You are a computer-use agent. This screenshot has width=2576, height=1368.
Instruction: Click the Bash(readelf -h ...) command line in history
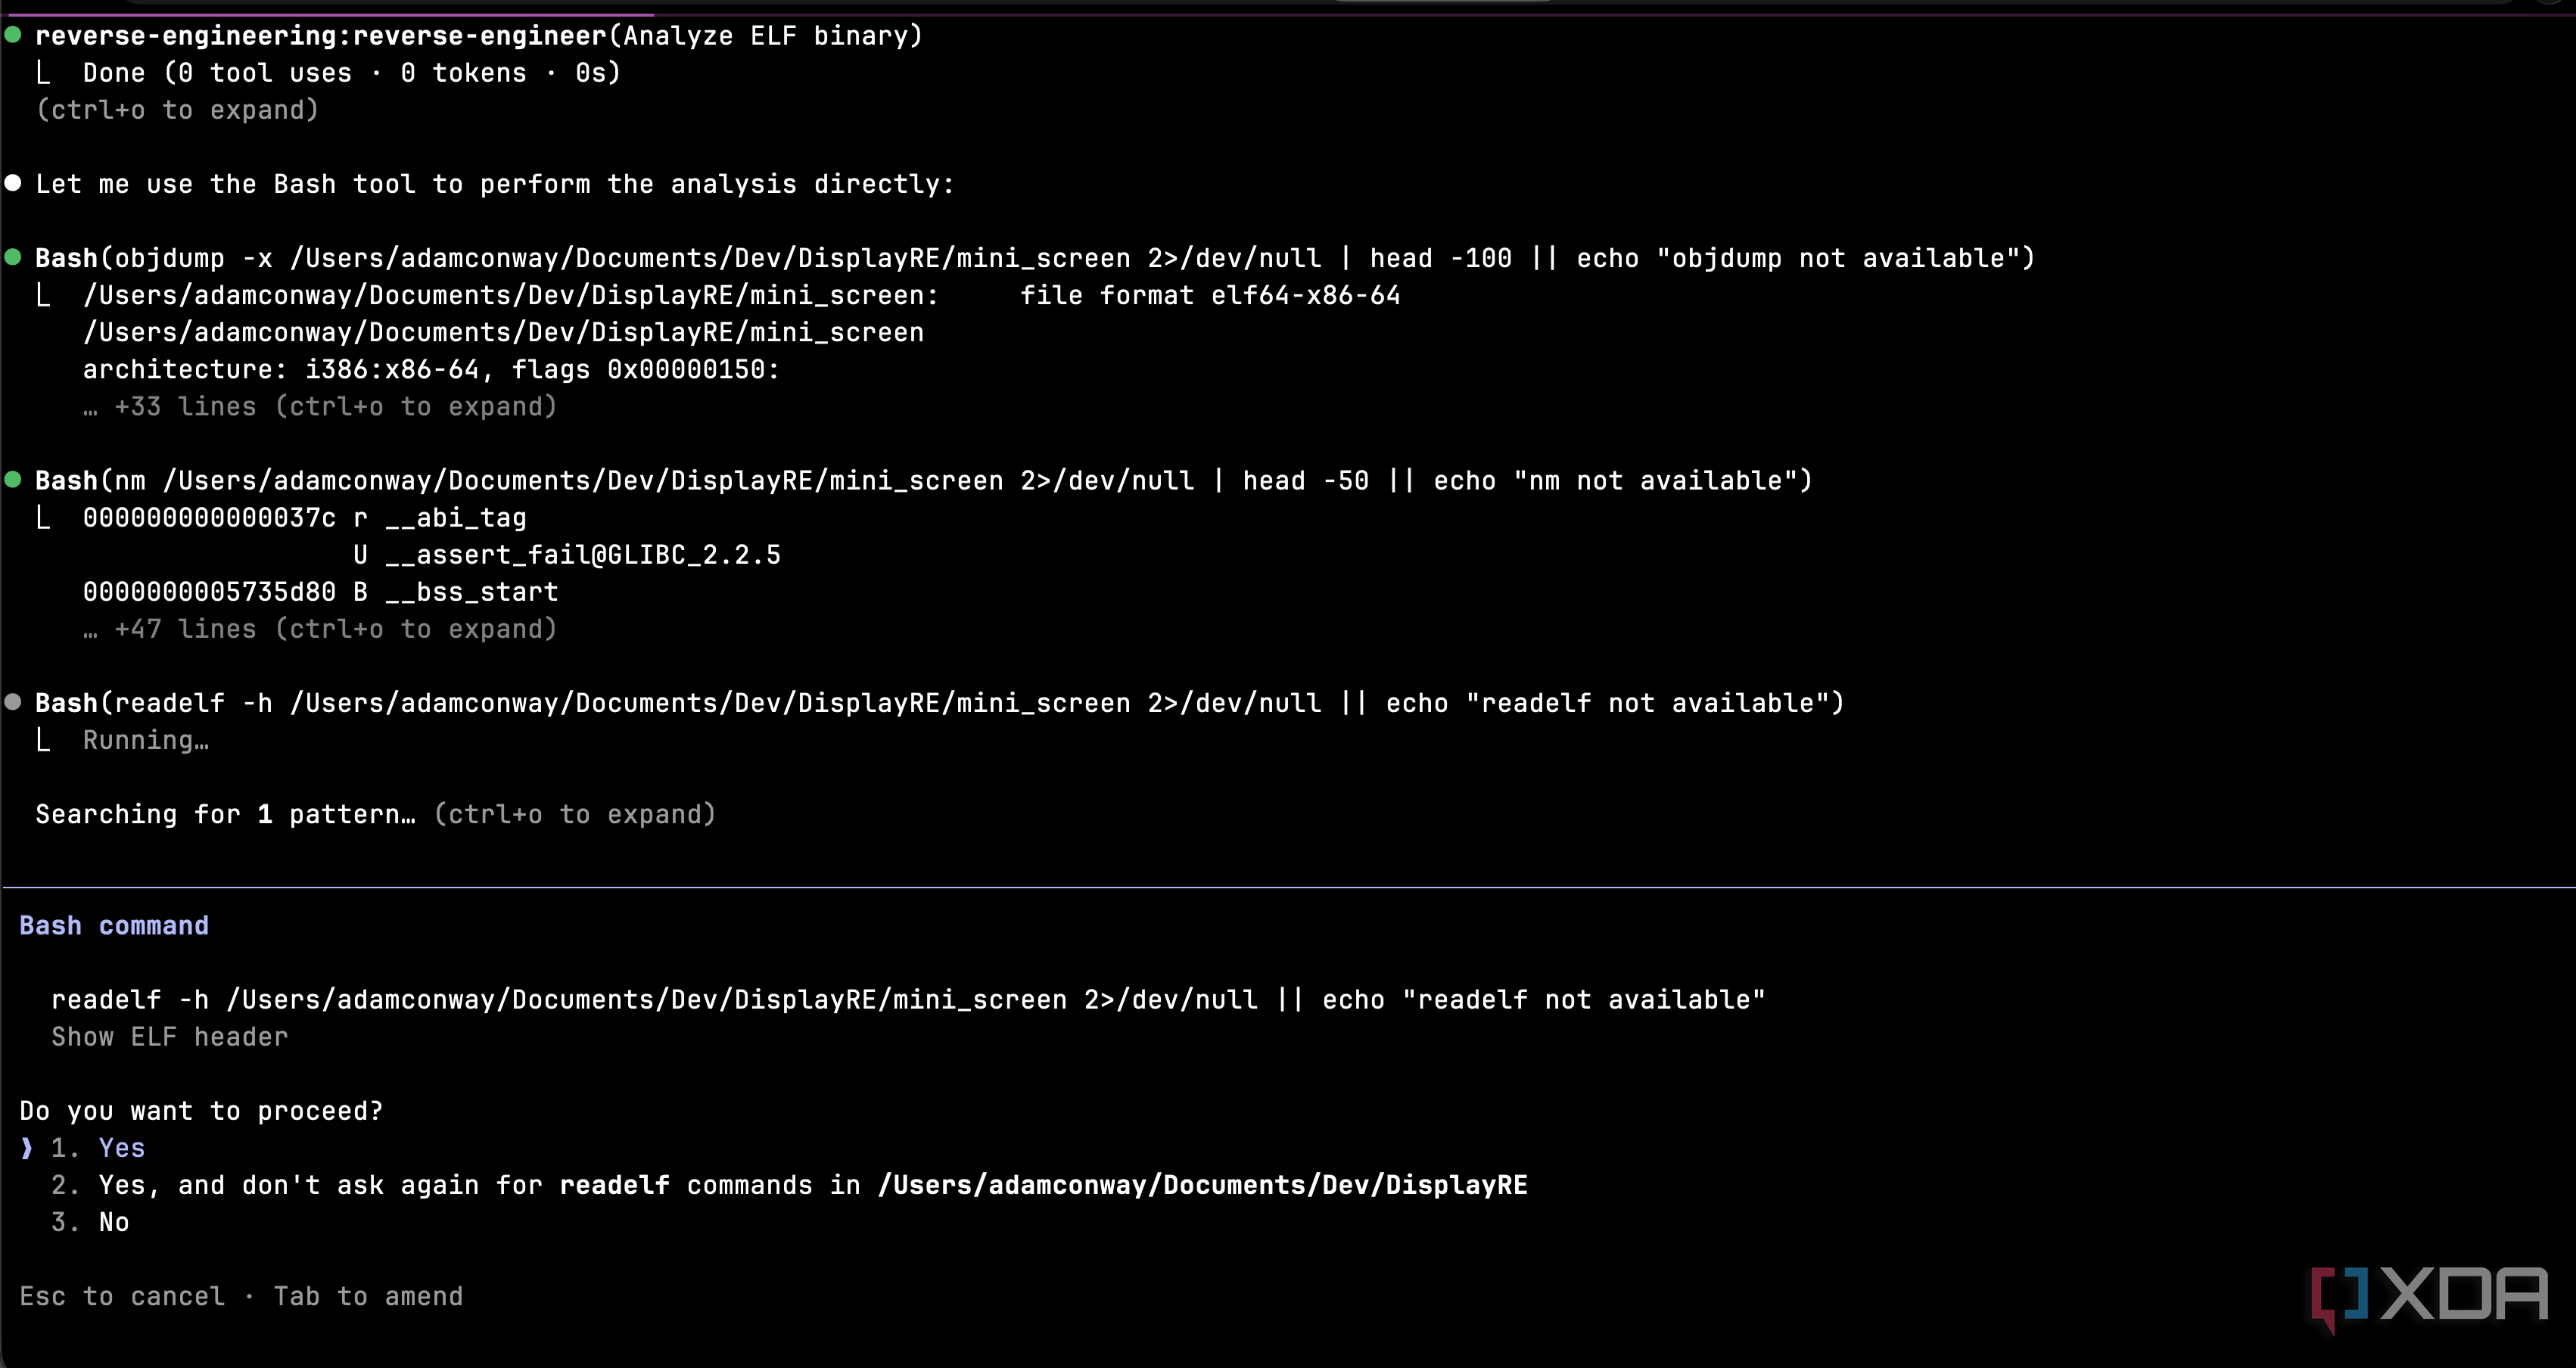940,703
